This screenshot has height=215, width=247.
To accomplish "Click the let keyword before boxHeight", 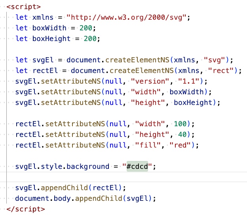I will tap(22, 39).
